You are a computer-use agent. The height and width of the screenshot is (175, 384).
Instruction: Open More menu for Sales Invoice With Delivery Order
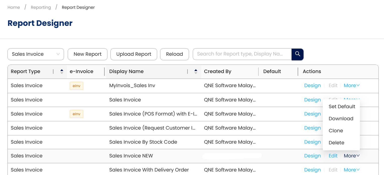[352, 170]
